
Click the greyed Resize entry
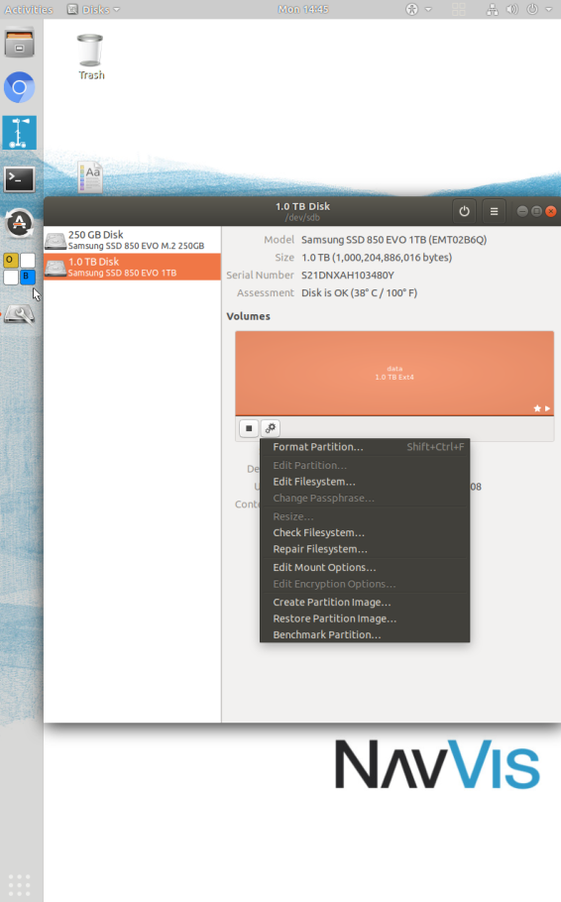coord(365,516)
